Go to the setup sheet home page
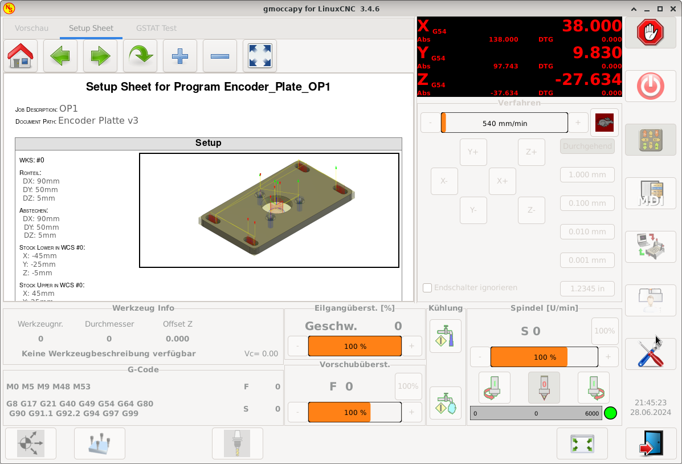 click(21, 56)
